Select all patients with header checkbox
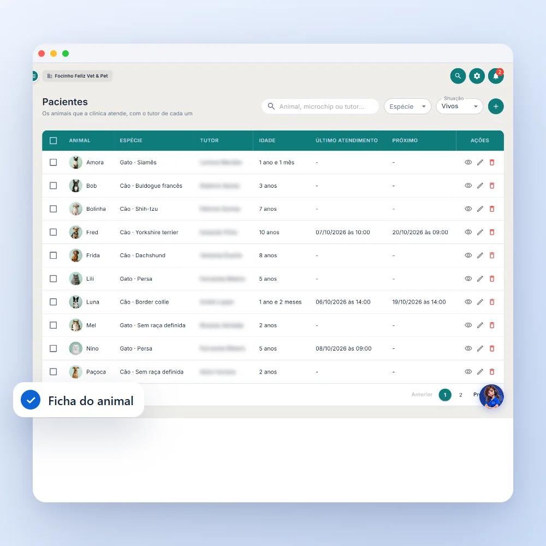Screen dimensions: 546x546 point(54,141)
